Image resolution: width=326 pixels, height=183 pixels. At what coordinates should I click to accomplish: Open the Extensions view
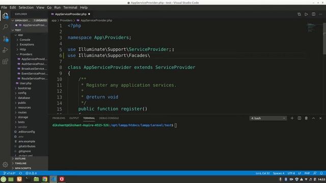coord(6,62)
